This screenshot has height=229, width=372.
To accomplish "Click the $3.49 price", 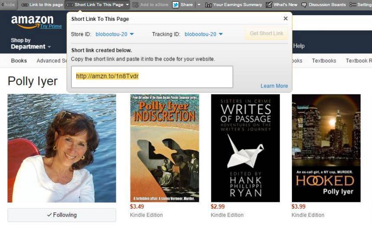I will pyautogui.click(x=137, y=206).
